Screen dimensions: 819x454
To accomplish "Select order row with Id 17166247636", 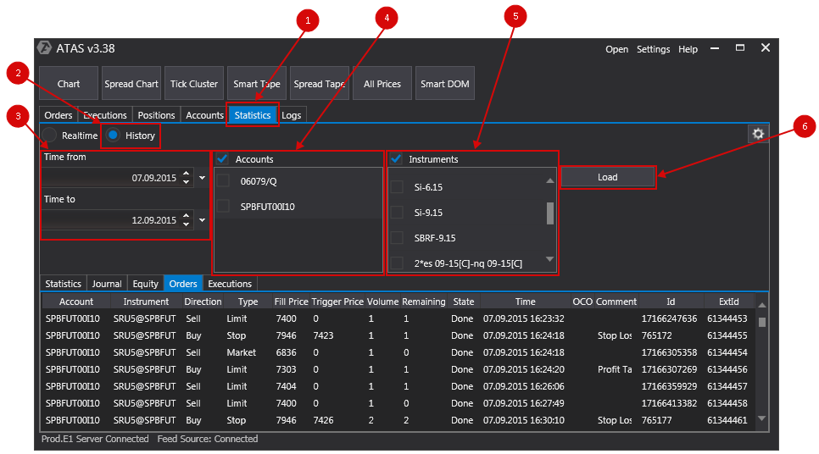I will [x=398, y=318].
